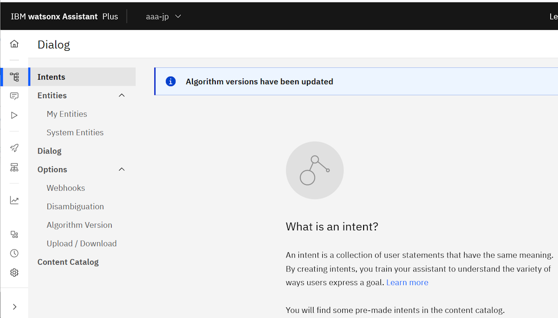558x318 pixels.
Task: Open the Learn more link
Action: [407, 283]
